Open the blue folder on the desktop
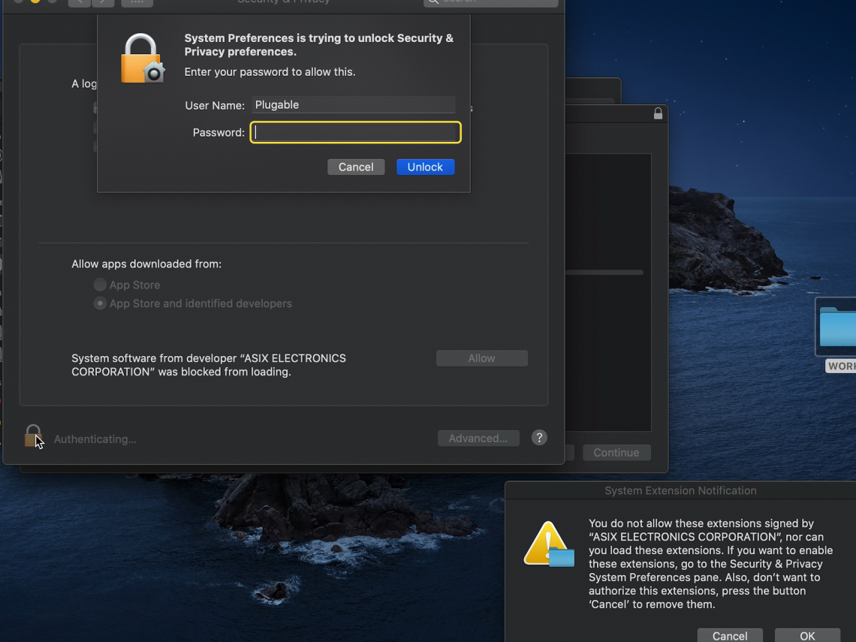This screenshot has width=856, height=642. tap(838, 327)
